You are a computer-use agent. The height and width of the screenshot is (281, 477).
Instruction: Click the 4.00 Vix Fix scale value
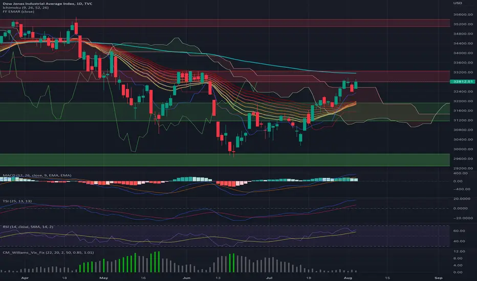pyautogui.click(x=458, y=265)
